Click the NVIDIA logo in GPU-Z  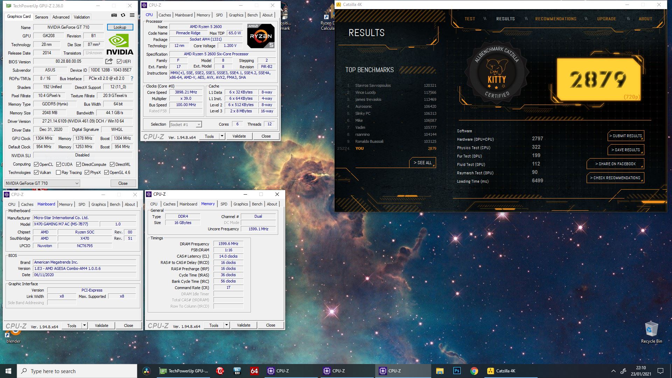click(x=119, y=44)
